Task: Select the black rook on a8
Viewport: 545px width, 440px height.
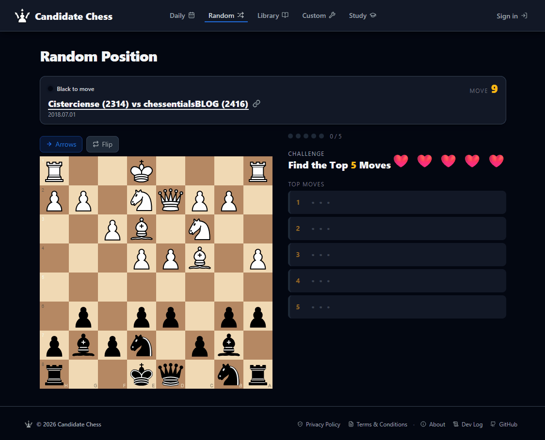Action: coord(258,374)
